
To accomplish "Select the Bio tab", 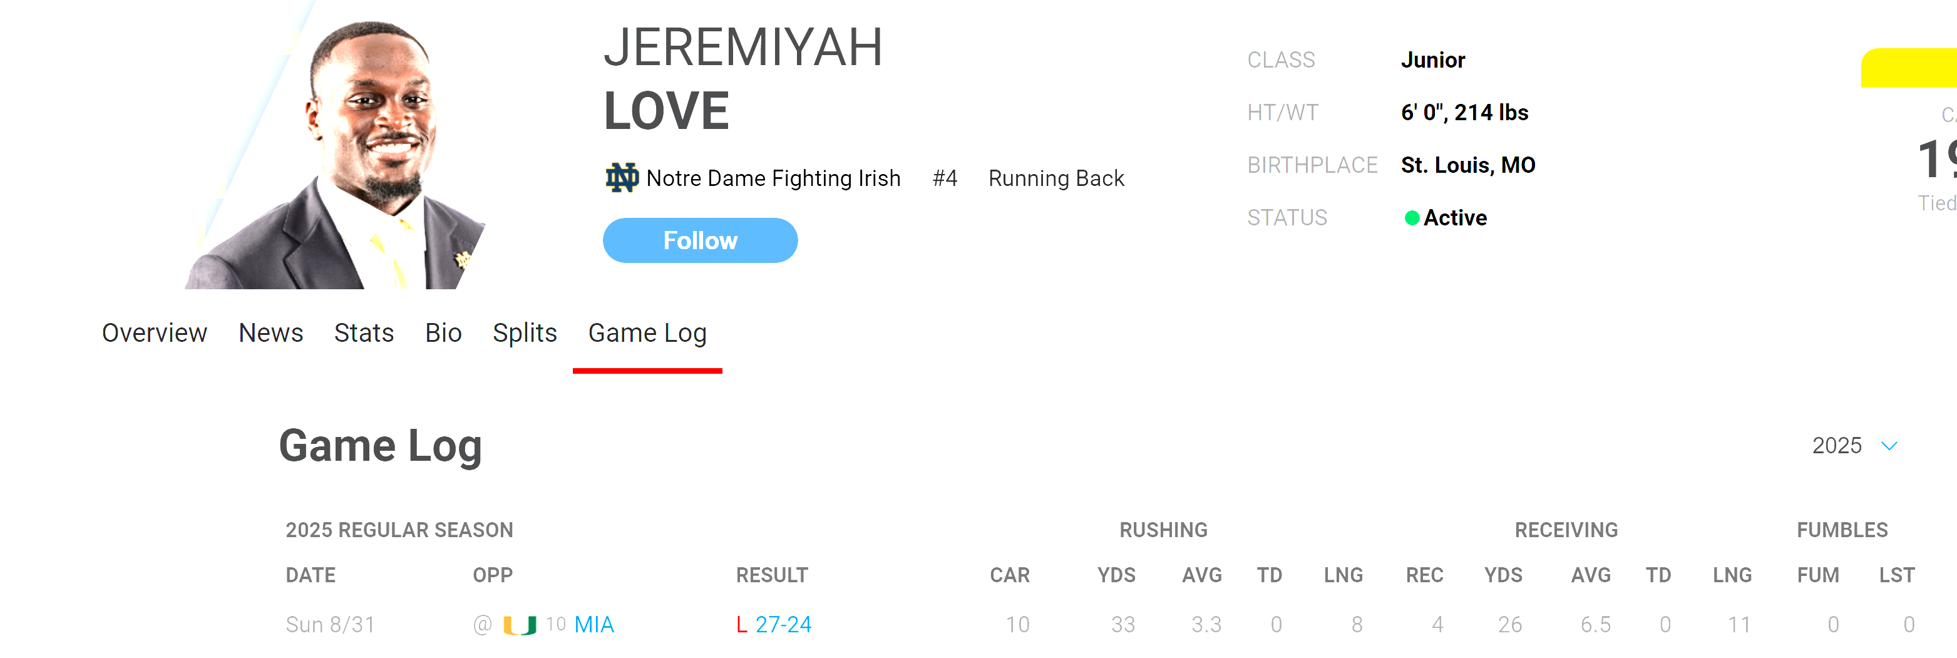I will (443, 334).
